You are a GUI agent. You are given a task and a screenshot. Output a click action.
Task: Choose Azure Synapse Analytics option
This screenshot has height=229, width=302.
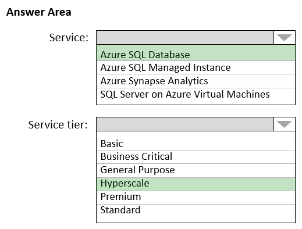(196, 81)
